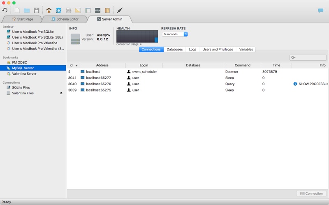Screen dimensions: 329x205
Task: Click the Save floppy disk icon
Action: 37,10
